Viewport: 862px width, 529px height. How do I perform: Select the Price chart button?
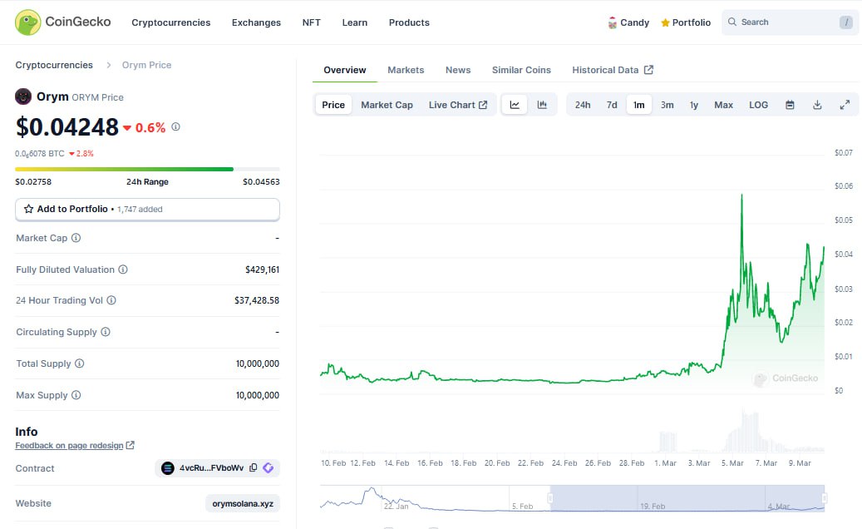pos(333,105)
